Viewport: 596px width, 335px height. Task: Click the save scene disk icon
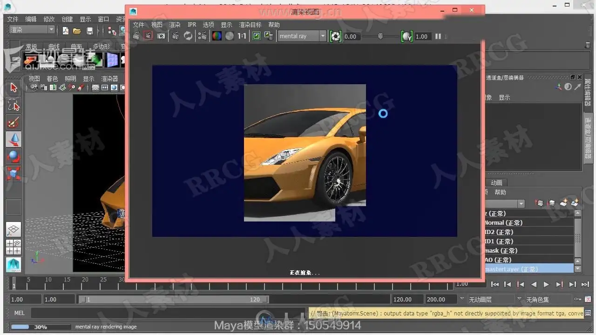click(90, 31)
